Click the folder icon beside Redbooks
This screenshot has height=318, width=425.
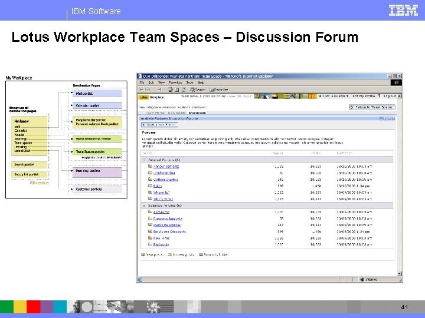[x=150, y=244]
